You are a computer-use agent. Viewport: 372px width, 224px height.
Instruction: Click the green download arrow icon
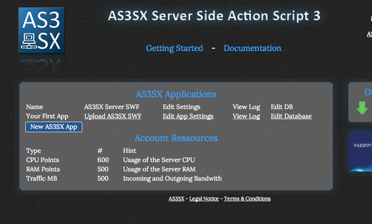362,108
